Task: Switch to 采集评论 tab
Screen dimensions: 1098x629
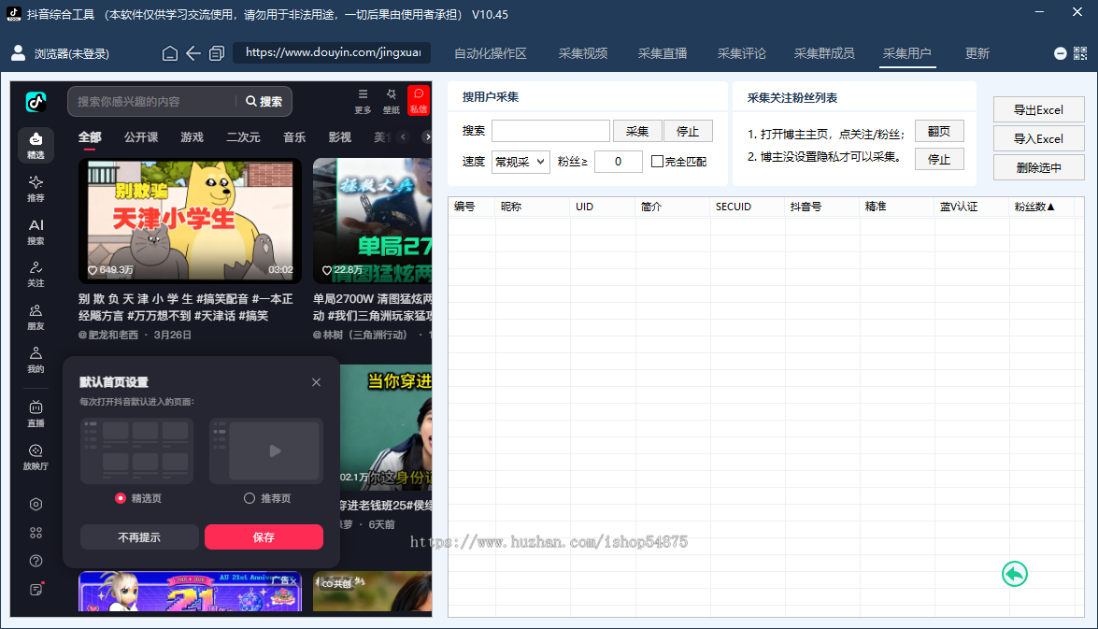Action: point(742,54)
